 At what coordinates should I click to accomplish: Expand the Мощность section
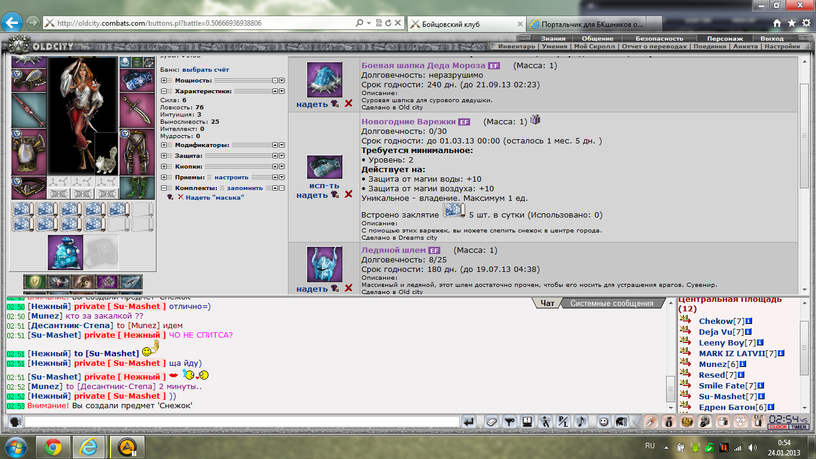164,80
